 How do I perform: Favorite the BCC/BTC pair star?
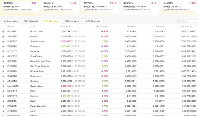click(x=3, y=32)
